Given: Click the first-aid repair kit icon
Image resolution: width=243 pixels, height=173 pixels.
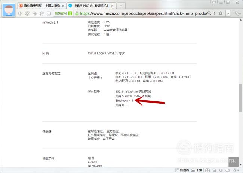Looking at the screenshot, I should [207, 170].
